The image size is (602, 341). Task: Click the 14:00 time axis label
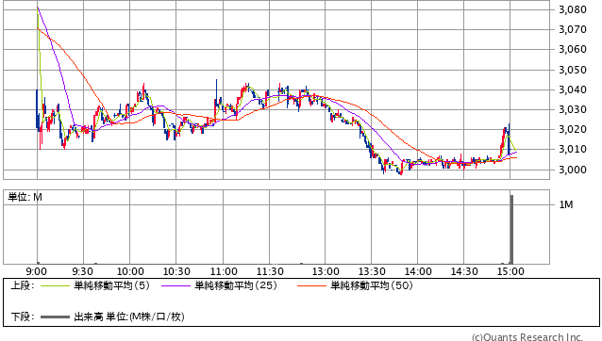pos(418,271)
